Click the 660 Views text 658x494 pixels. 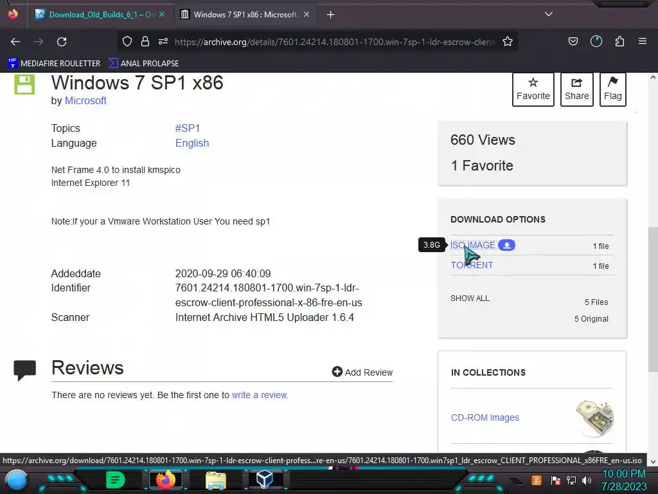click(x=483, y=140)
